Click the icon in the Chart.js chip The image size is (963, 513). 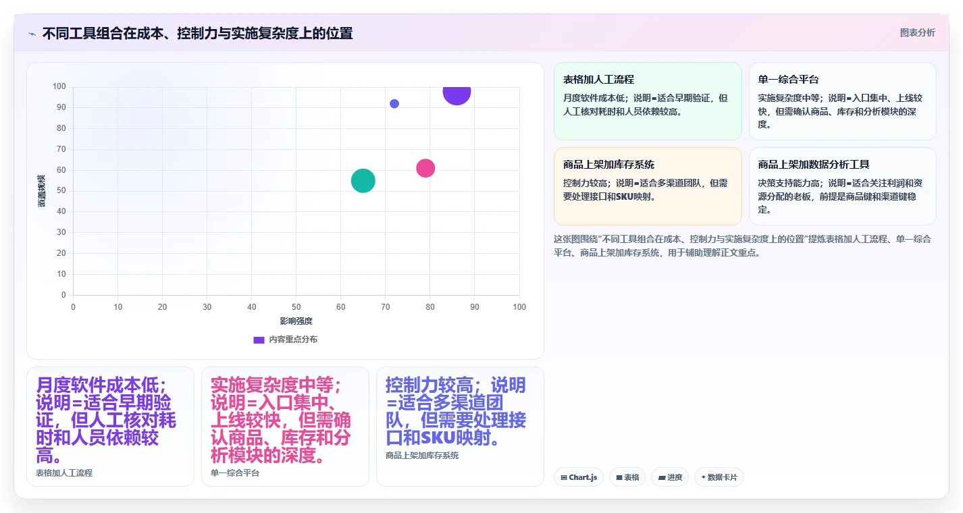[x=564, y=477]
